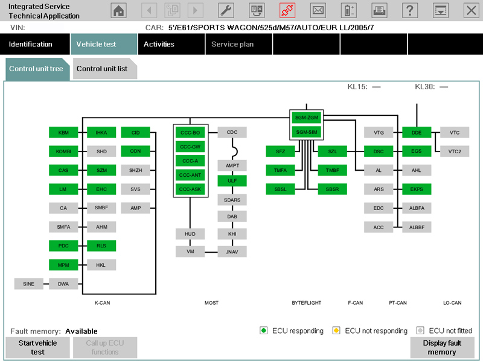Select the RLS control unit
This screenshot has height=362, width=483.
point(101,246)
